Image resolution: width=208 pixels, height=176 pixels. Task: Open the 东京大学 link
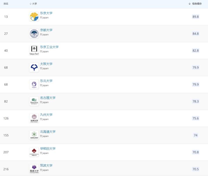(46, 13)
